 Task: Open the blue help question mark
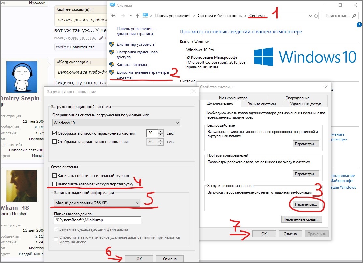click(359, 24)
